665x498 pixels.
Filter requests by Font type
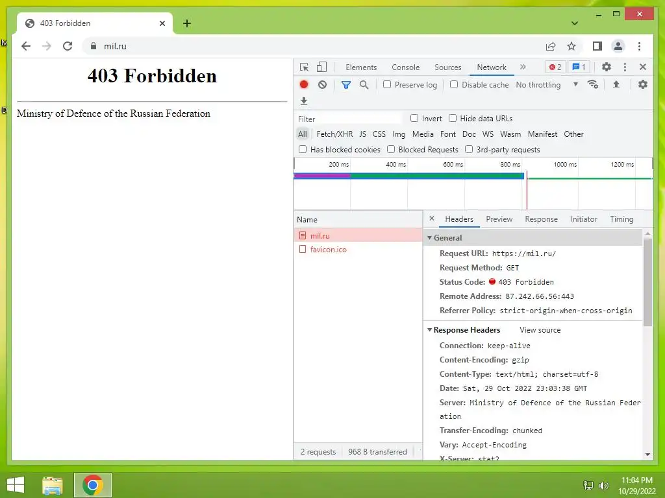[448, 134]
